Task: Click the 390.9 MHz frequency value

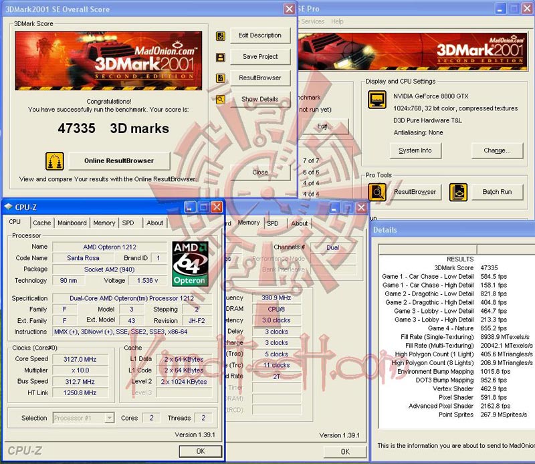Action: point(276,298)
